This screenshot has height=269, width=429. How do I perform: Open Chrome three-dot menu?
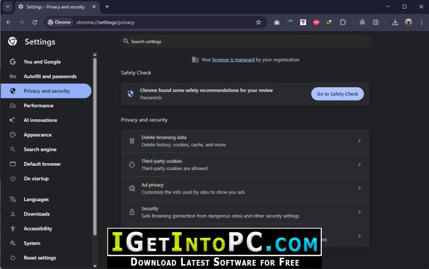coord(421,22)
